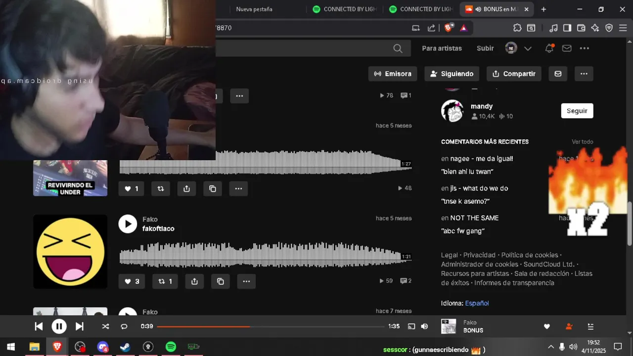Open Brave Wallet icon

click(x=581, y=28)
